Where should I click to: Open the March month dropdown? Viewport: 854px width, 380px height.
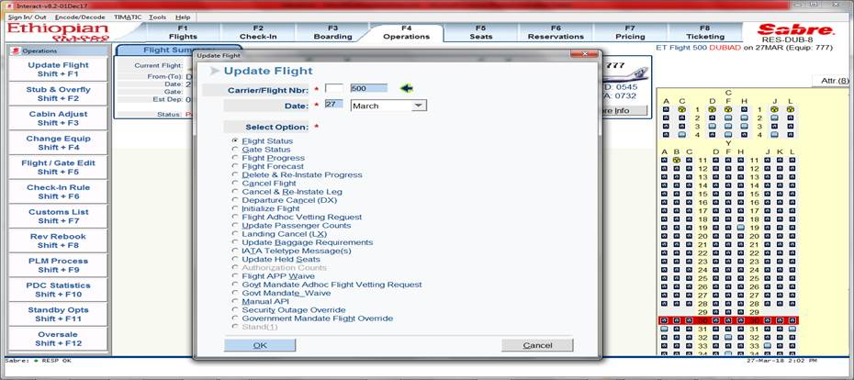[x=419, y=106]
